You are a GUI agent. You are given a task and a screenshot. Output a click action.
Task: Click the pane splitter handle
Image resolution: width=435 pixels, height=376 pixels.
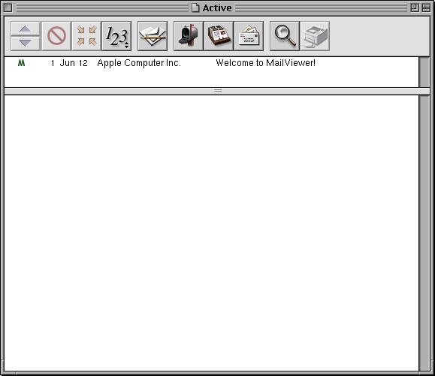point(218,91)
